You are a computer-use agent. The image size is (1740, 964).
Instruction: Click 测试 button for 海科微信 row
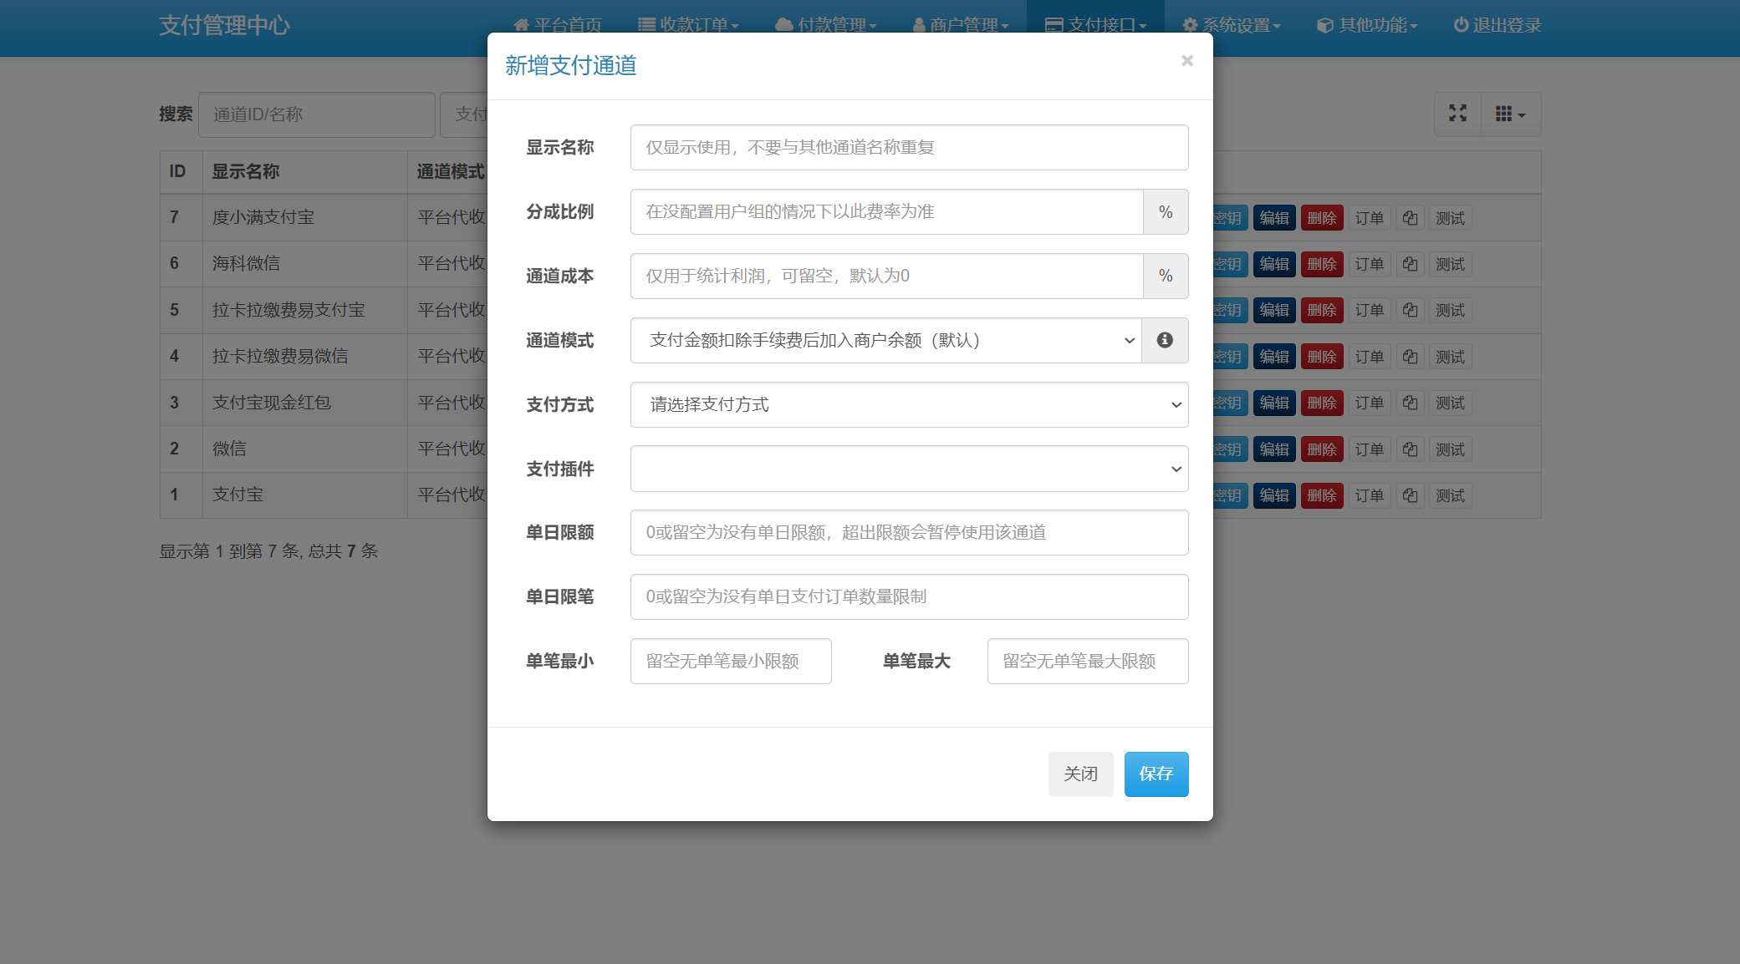tap(1450, 264)
